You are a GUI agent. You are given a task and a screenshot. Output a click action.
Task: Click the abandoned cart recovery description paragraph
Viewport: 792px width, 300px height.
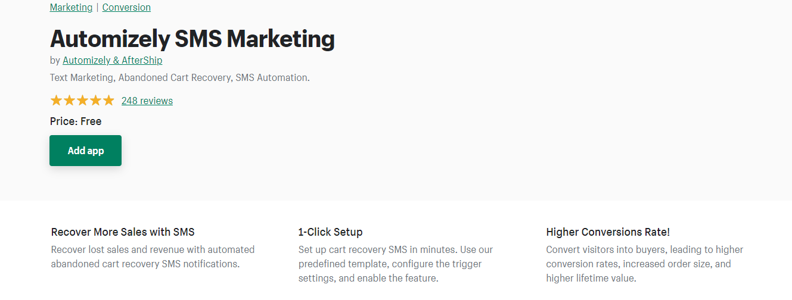coord(153,257)
